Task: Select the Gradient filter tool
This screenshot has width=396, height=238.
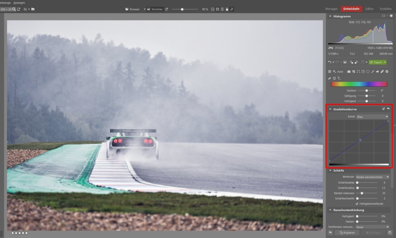Action: 363,71
